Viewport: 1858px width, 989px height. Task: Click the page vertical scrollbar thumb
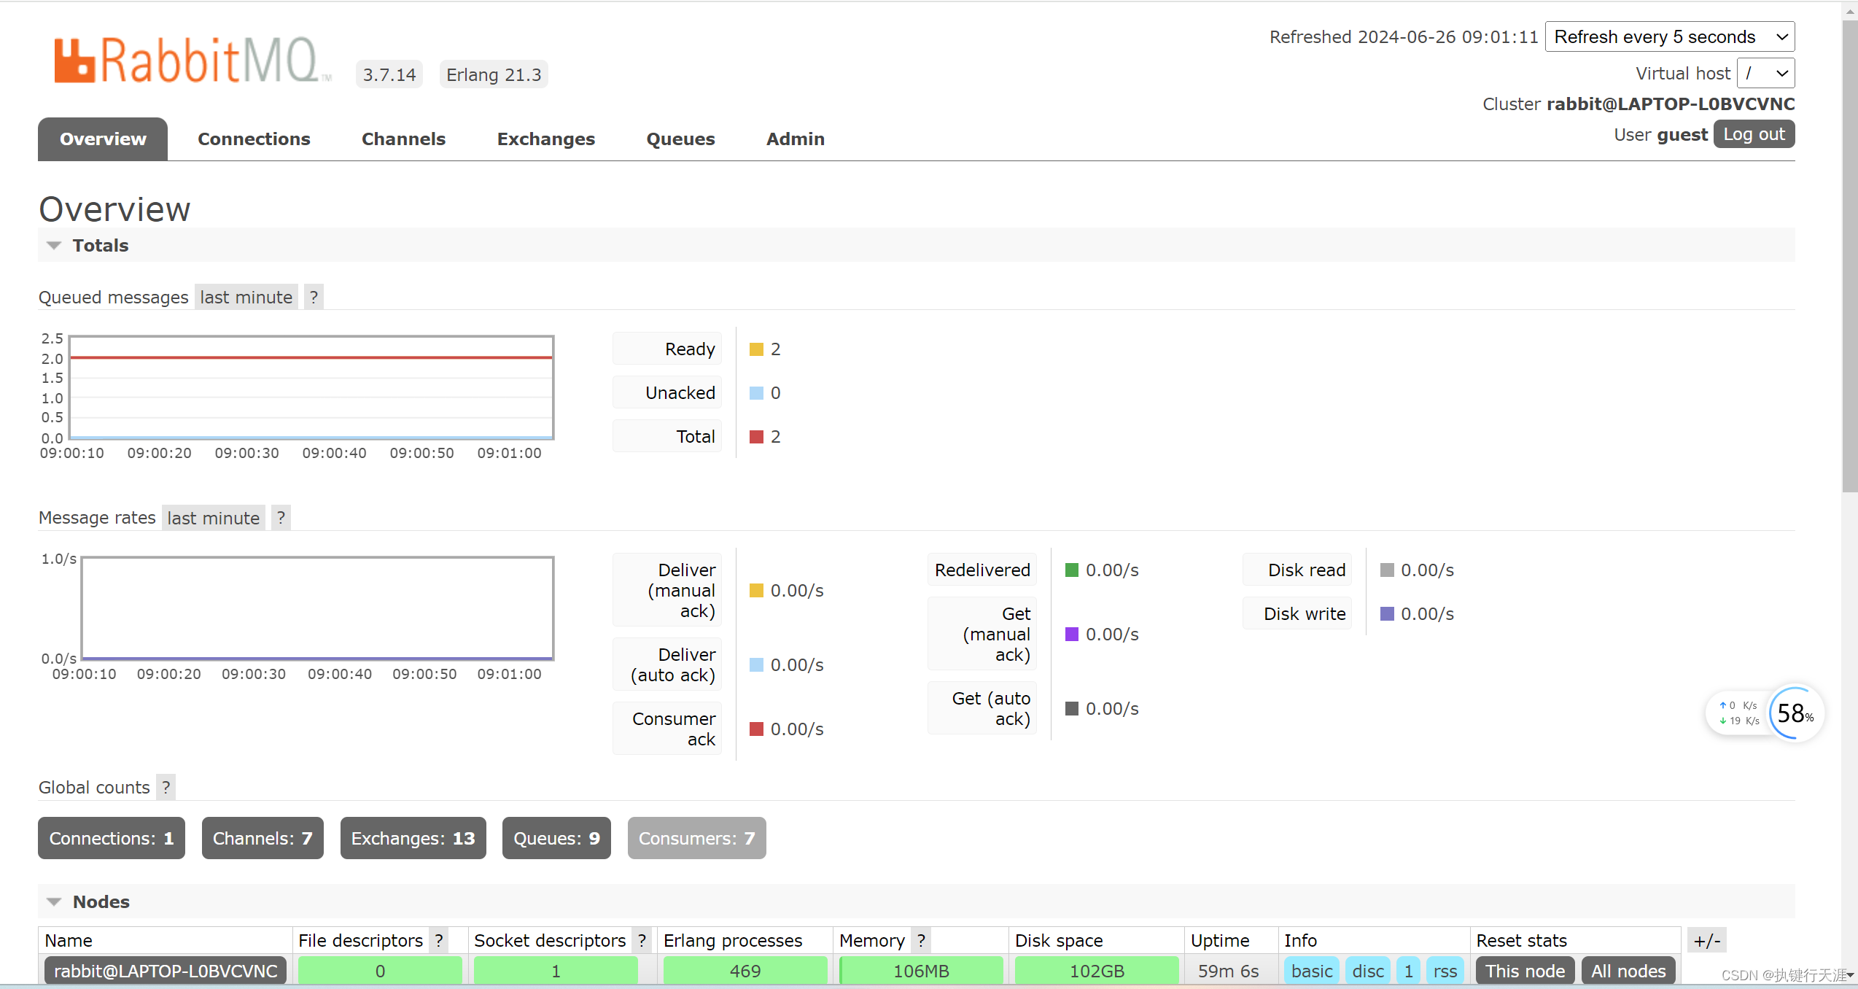[x=1849, y=255]
